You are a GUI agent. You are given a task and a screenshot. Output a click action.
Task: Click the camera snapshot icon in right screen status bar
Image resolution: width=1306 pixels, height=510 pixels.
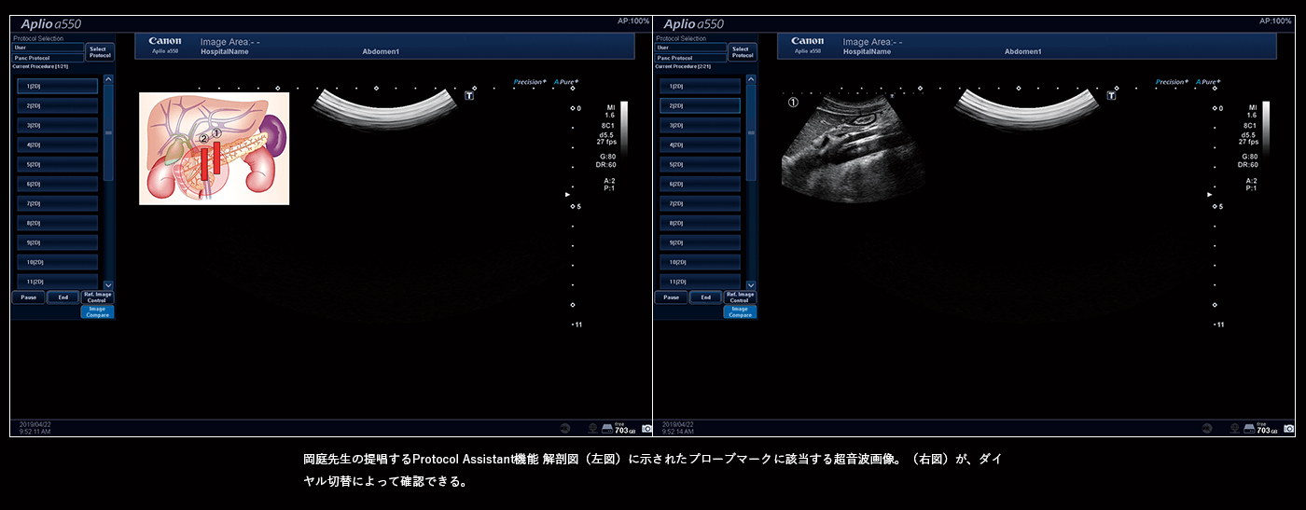(x=1289, y=428)
